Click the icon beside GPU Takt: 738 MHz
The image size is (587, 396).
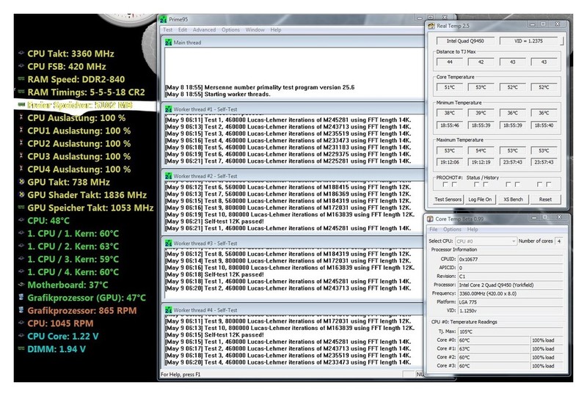tap(22, 182)
